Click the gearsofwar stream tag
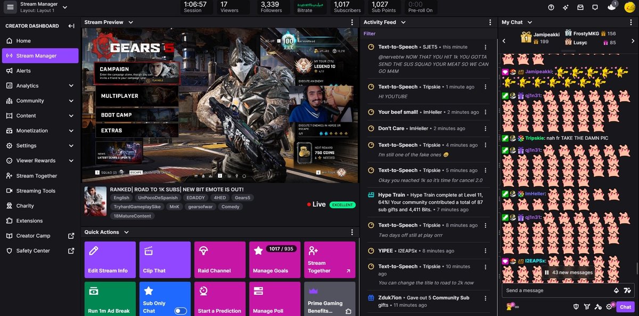 pos(200,207)
